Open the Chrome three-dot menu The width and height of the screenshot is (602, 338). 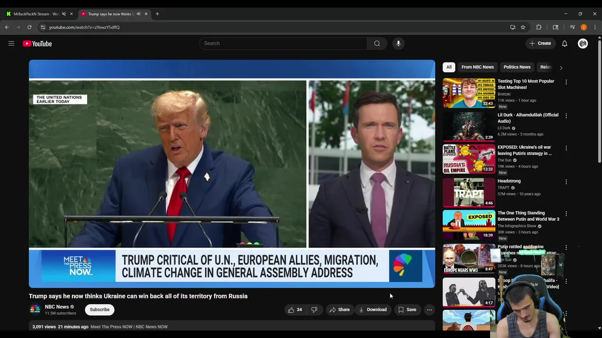[x=595, y=27]
